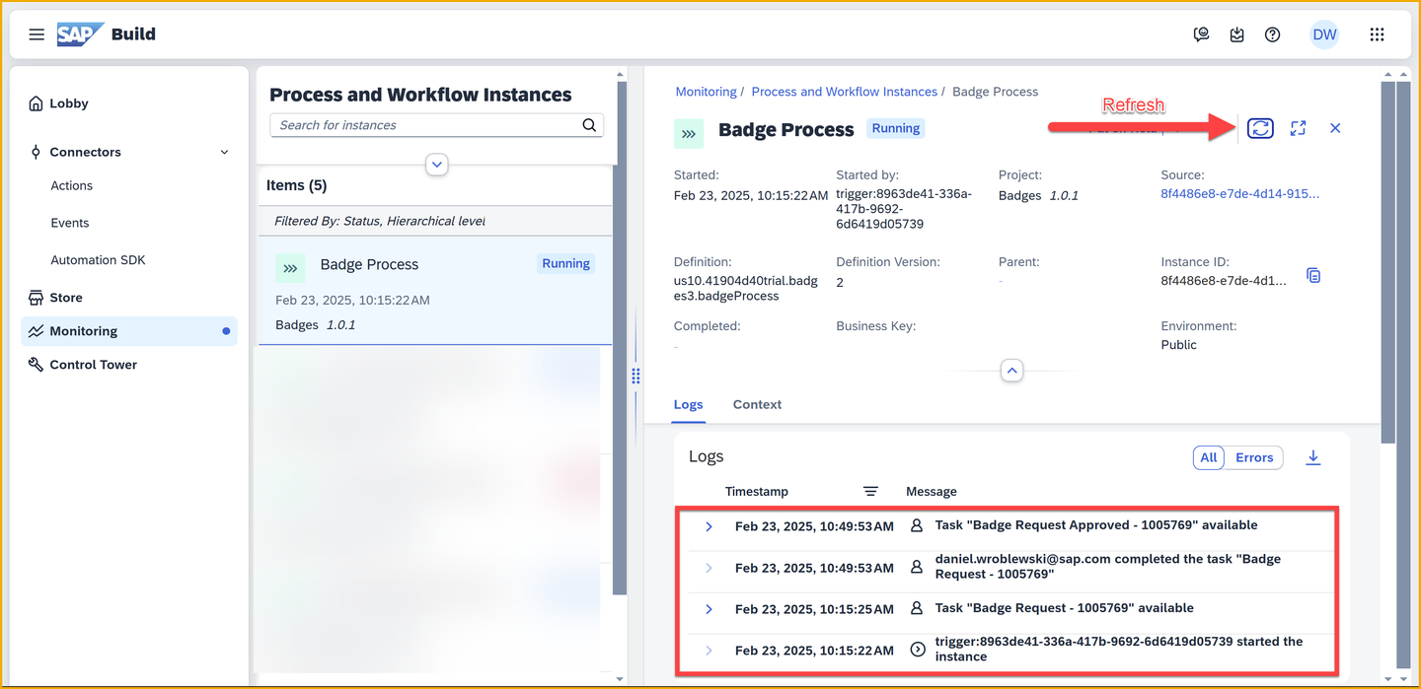
Task: Expand the instances filter header chevron
Action: 437,166
